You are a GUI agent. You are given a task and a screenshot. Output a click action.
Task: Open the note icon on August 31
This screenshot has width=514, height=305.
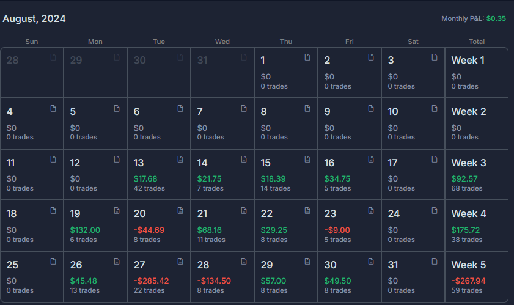(x=435, y=262)
